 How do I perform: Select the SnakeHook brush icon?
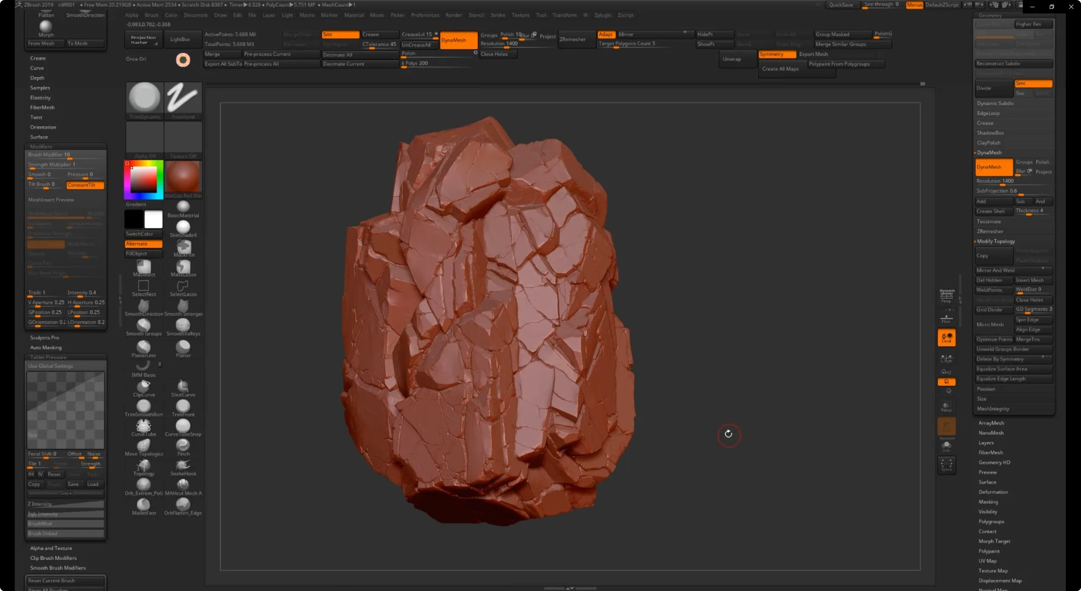click(183, 465)
